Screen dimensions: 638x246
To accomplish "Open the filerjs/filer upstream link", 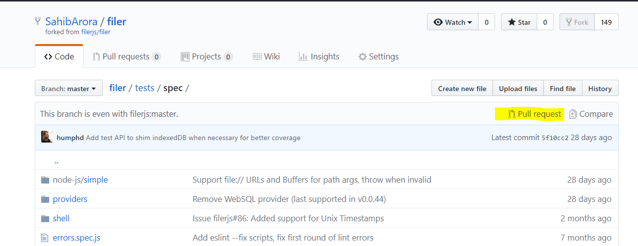I will [x=96, y=32].
